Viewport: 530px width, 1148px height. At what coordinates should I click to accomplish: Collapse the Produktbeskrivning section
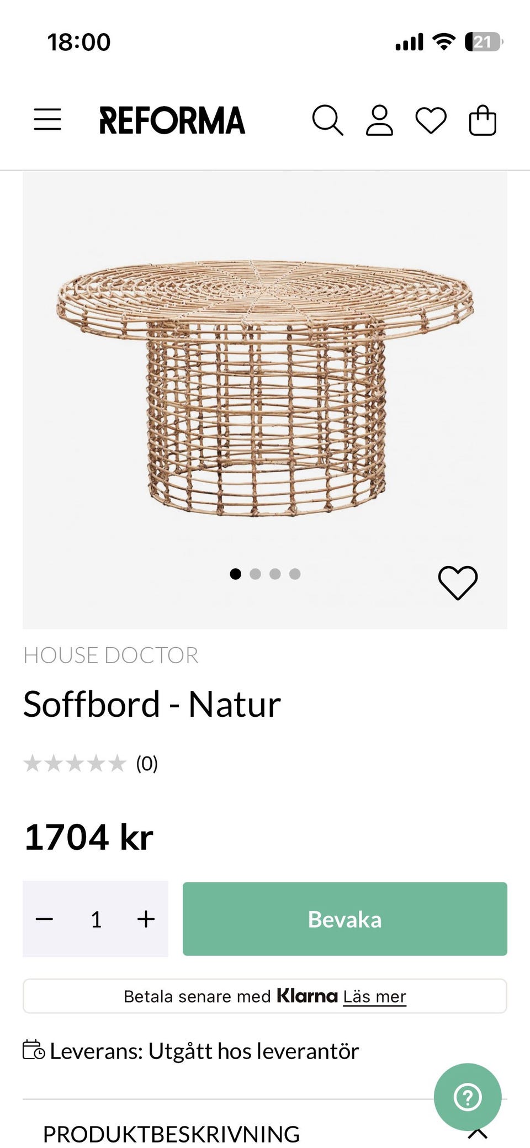478,1134
